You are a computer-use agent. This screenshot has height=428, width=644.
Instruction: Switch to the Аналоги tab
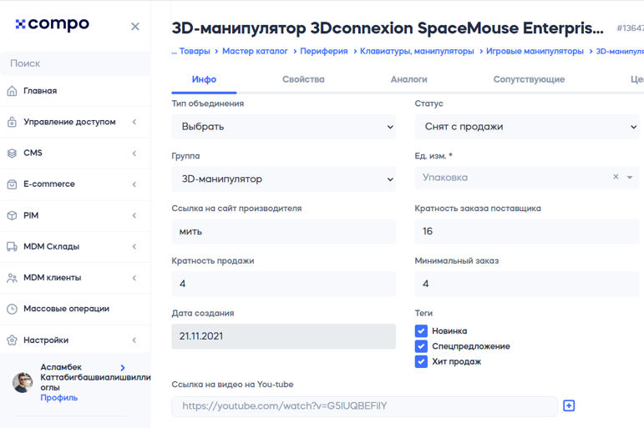408,79
